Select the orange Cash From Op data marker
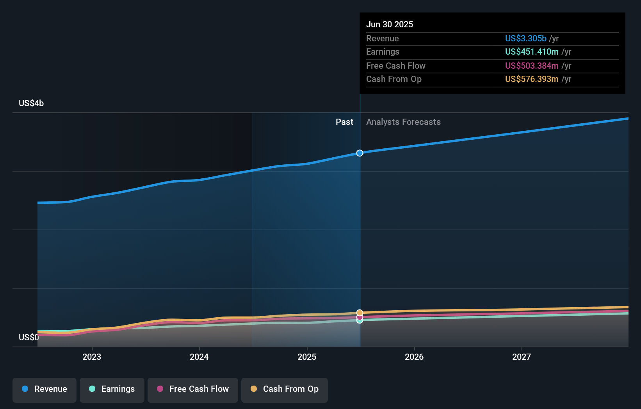This screenshot has width=641, height=409. coord(360,313)
